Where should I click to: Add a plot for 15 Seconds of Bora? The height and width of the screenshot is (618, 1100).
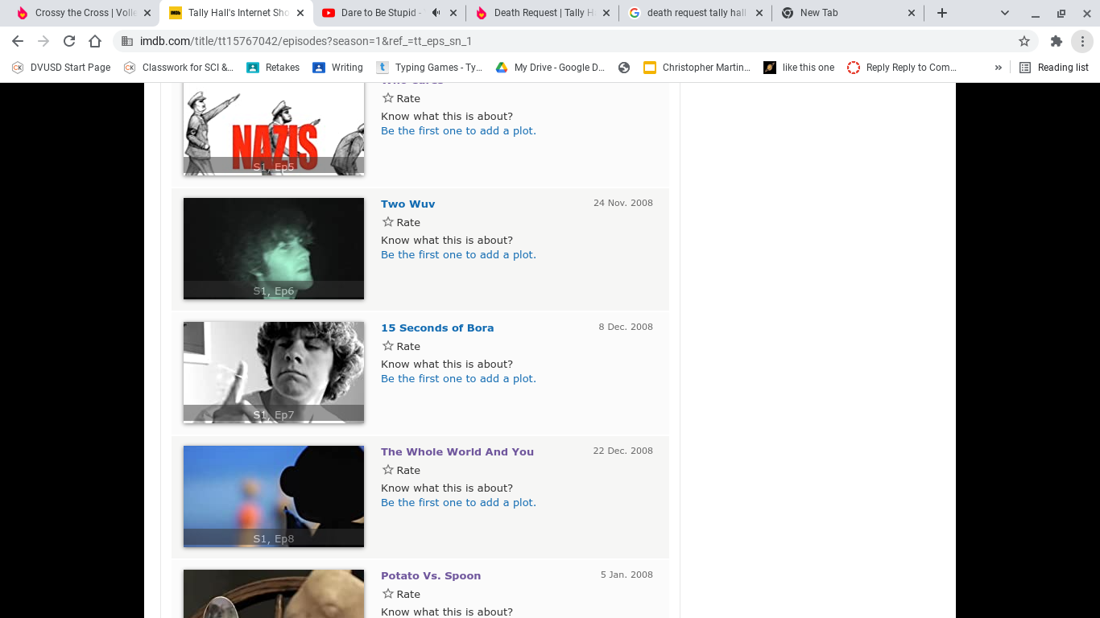(x=458, y=379)
